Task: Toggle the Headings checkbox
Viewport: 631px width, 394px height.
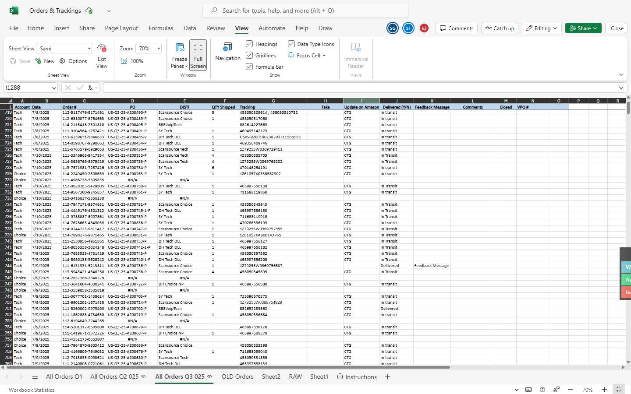Action: (x=249, y=44)
